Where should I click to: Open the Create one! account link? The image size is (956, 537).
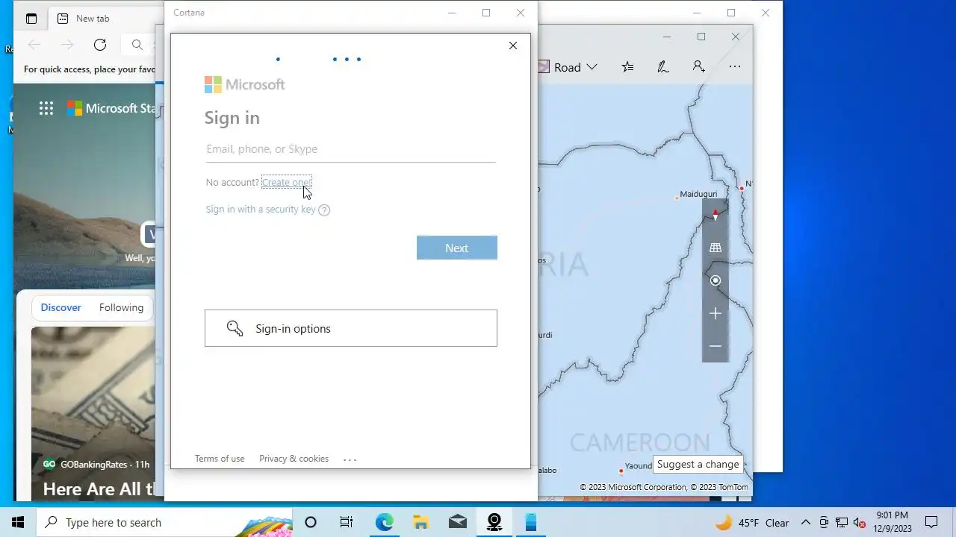pyautogui.click(x=286, y=182)
